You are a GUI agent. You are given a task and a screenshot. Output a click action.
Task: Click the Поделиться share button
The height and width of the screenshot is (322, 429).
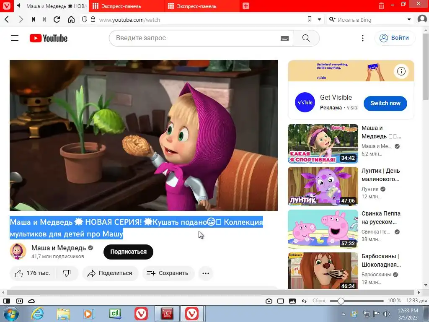point(110,273)
